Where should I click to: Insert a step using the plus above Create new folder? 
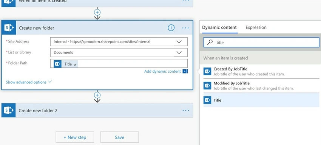[97, 12]
